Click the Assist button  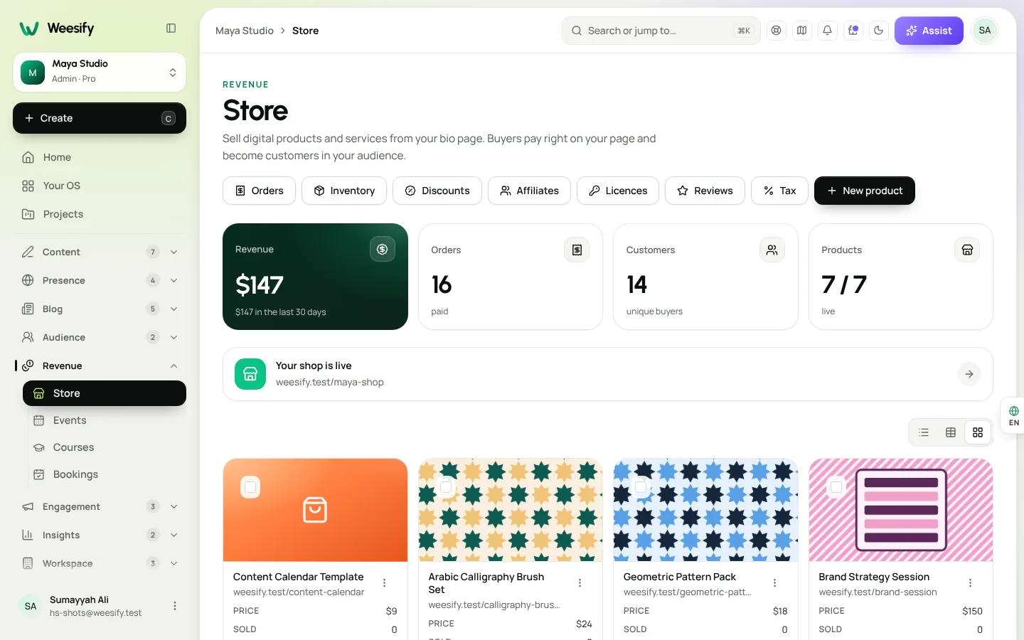pos(929,31)
